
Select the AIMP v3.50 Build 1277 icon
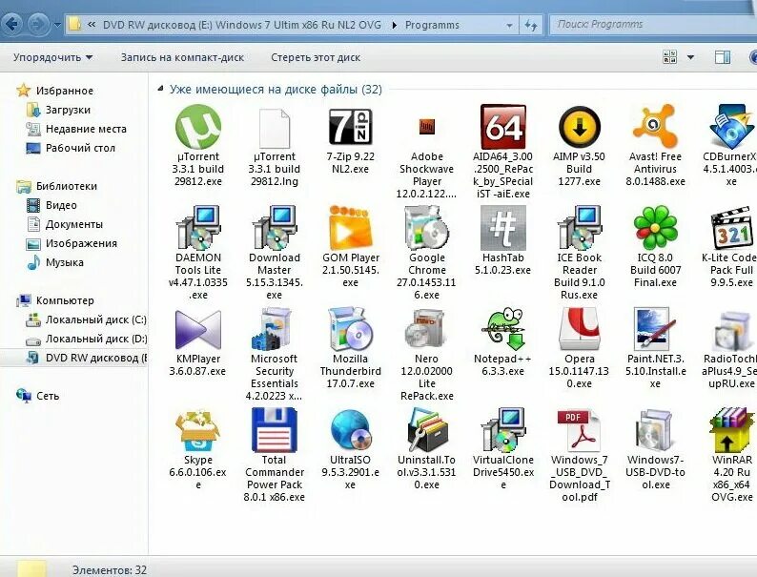[580, 128]
